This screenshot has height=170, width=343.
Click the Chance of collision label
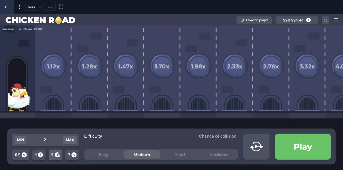(218, 136)
